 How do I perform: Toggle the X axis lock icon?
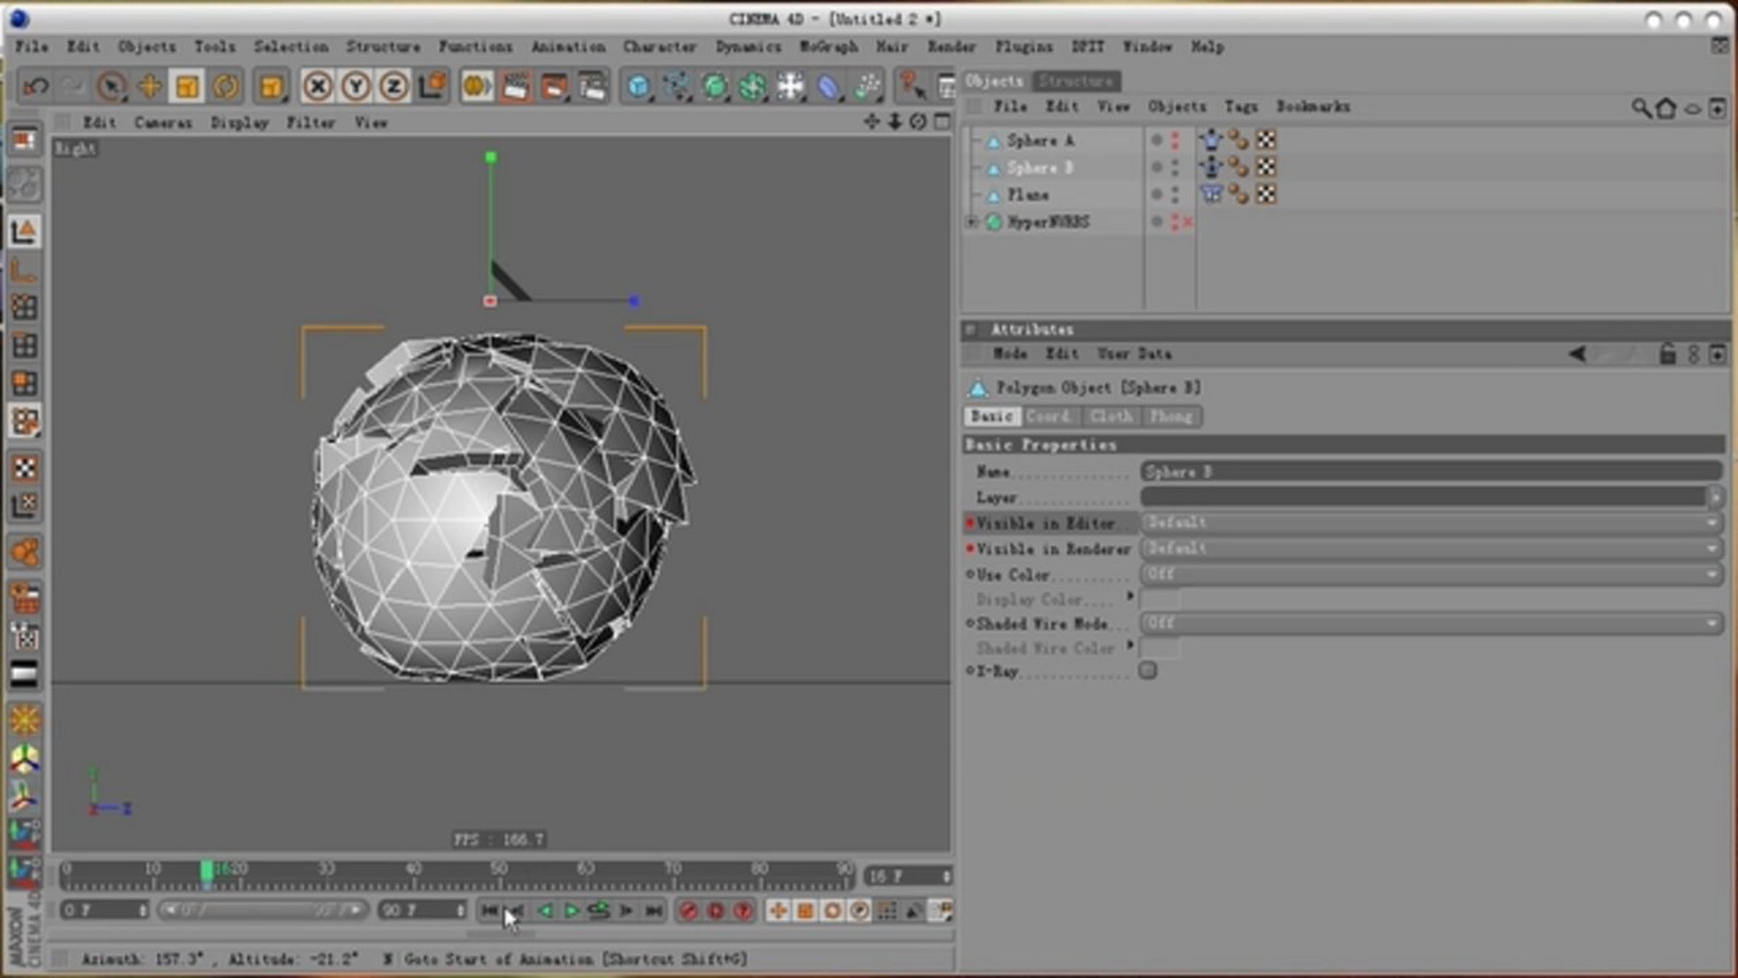point(317,87)
